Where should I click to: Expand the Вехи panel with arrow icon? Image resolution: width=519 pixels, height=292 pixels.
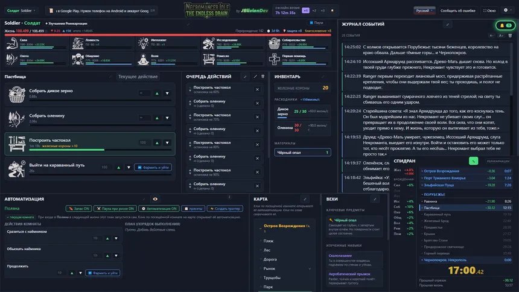click(375, 199)
